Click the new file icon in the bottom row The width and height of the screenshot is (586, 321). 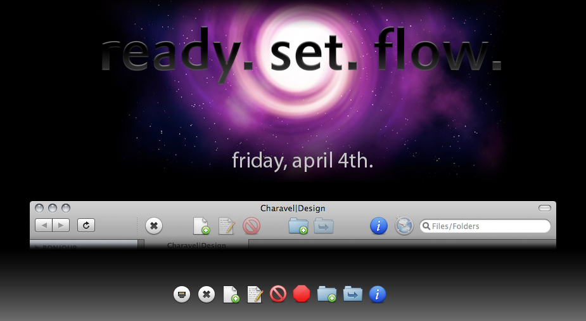click(231, 294)
